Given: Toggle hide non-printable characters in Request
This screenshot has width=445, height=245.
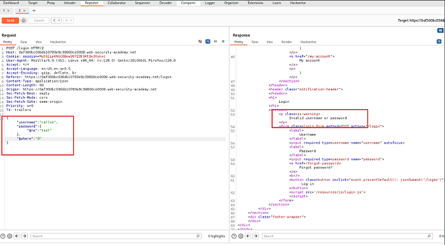Looking at the screenshot, I should pyautogui.click(x=200, y=41).
